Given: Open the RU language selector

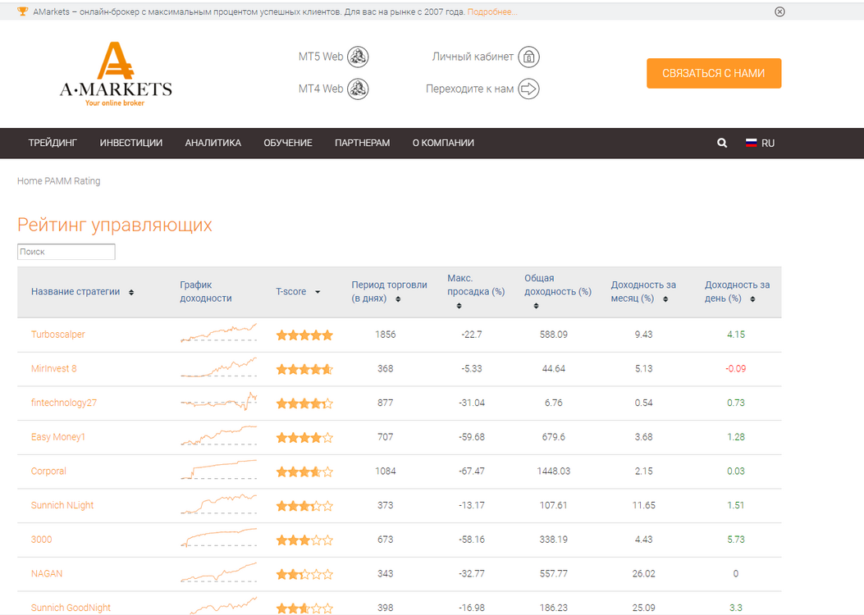Looking at the screenshot, I should coord(768,143).
